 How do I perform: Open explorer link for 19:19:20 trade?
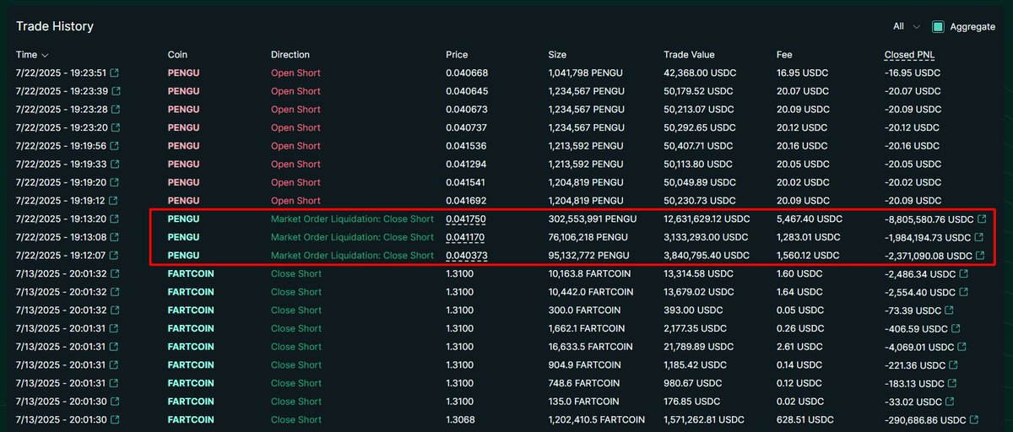point(116,182)
